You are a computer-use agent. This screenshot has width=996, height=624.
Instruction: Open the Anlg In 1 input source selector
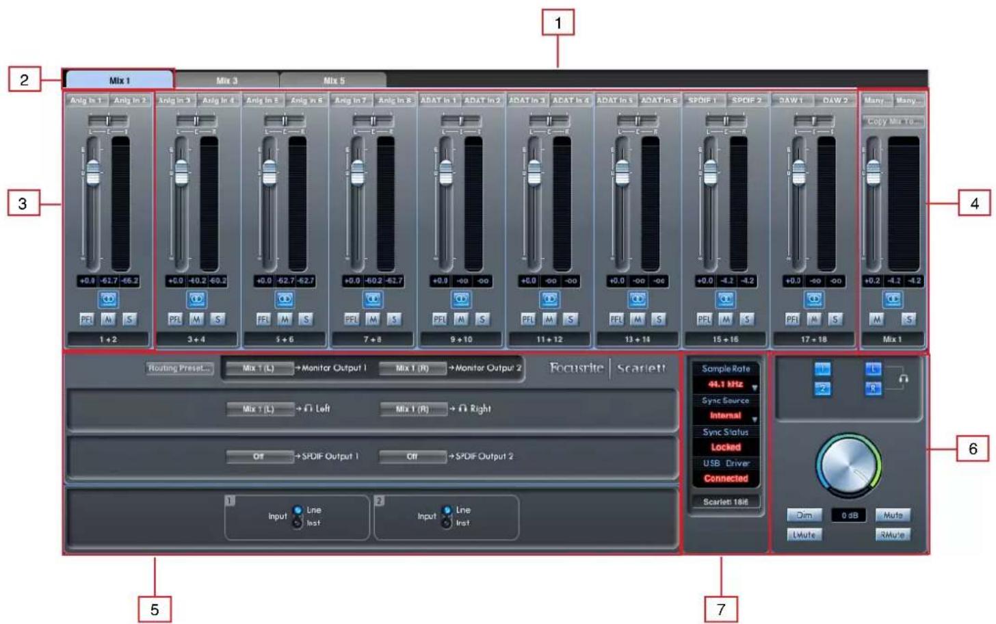point(86,101)
